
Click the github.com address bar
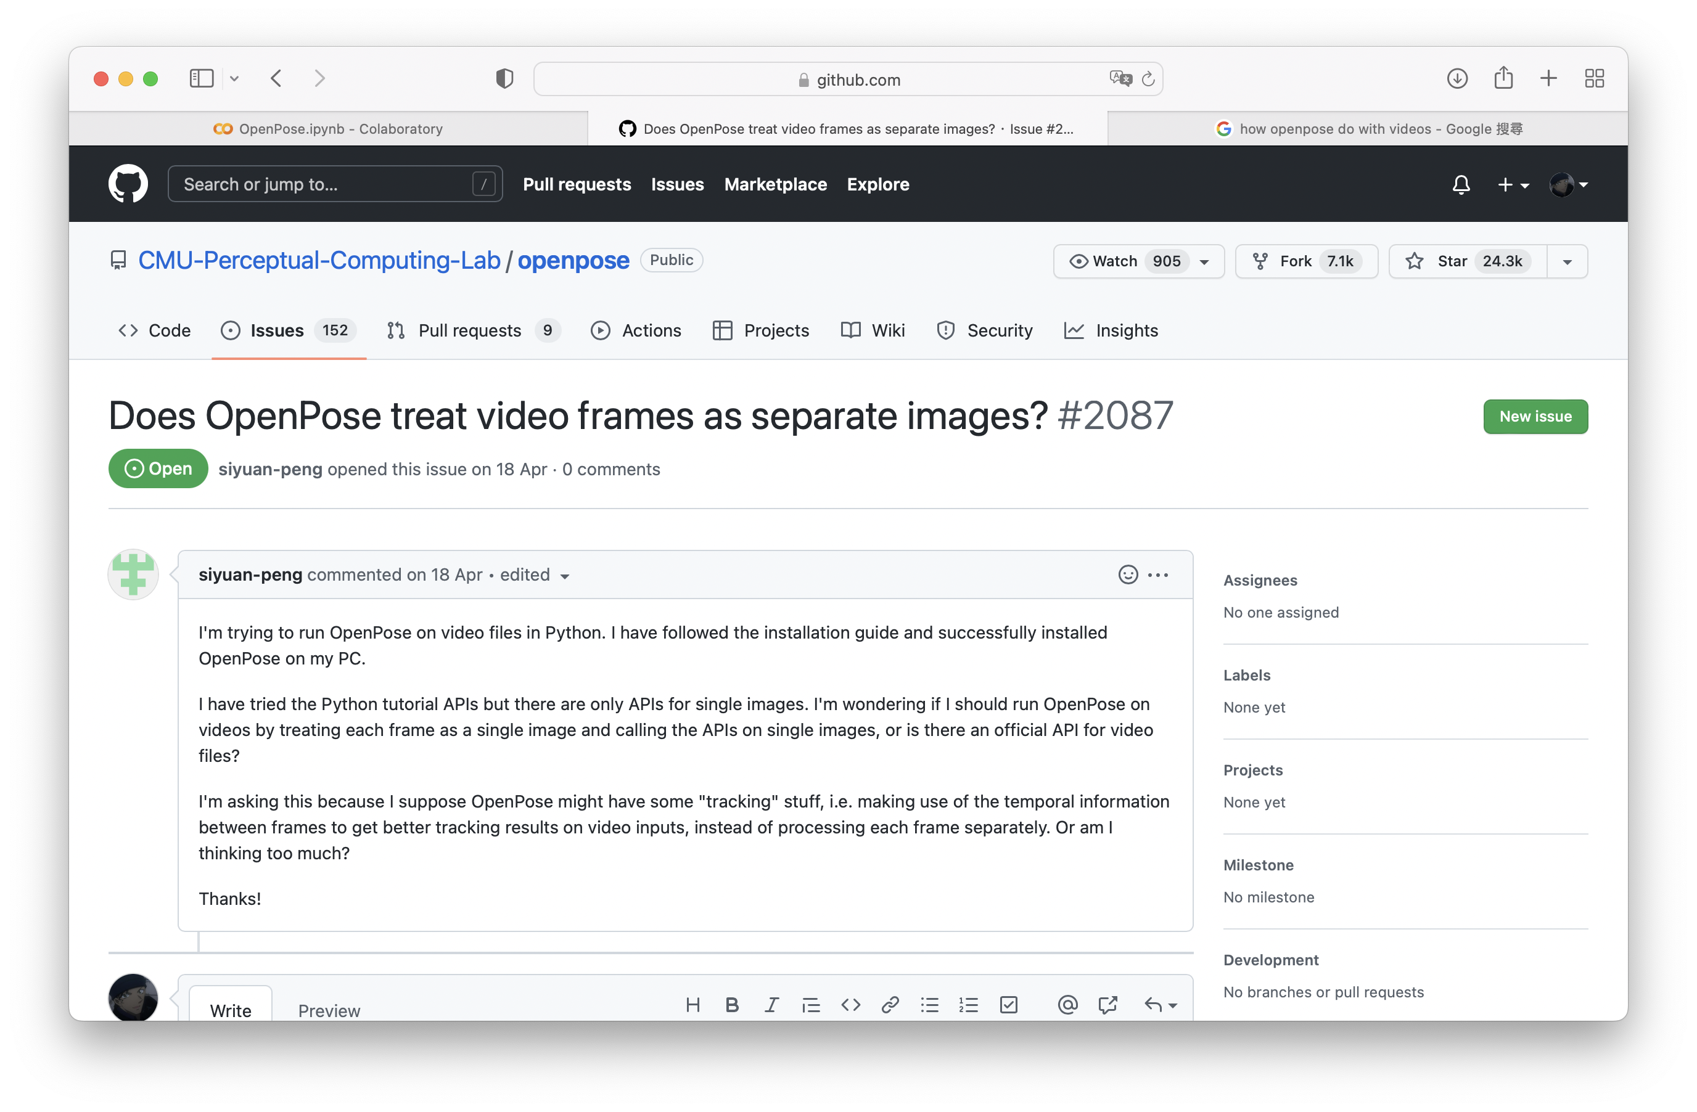click(x=848, y=79)
